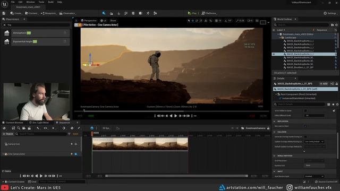Activate the Mesh Paint brush icon

[x=126, y=13]
